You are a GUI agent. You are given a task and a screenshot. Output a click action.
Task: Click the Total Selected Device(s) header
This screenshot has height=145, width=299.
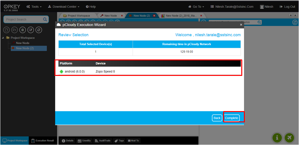coord(96,44)
